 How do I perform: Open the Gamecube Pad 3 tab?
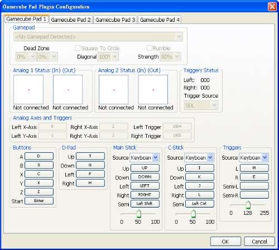coord(116,20)
